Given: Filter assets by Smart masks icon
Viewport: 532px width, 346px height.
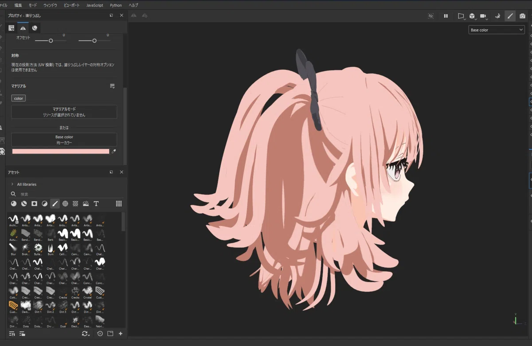Looking at the screenshot, I should pos(34,204).
